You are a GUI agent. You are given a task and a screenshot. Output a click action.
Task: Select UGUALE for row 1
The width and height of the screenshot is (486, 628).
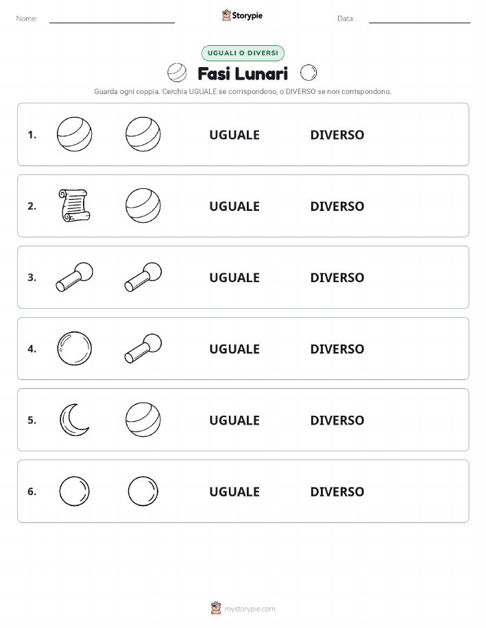(x=234, y=135)
